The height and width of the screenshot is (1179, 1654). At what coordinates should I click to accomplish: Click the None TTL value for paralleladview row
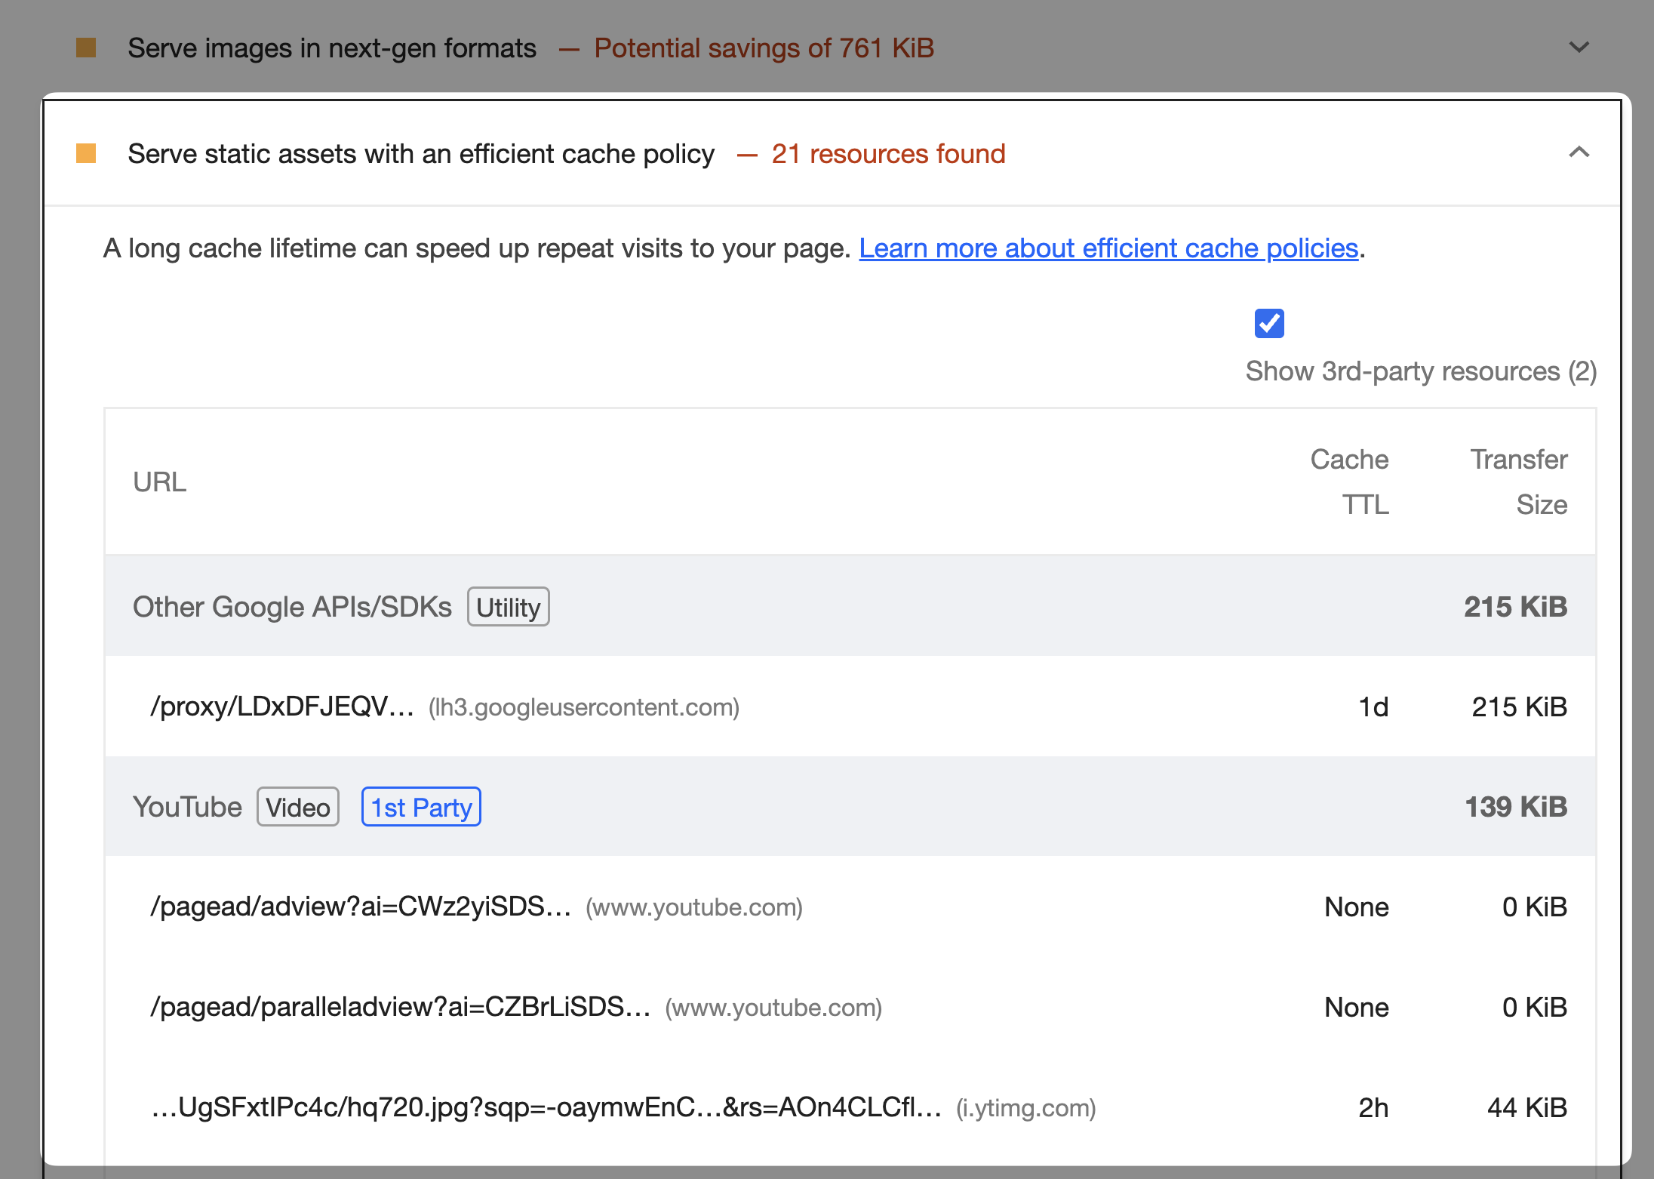coord(1357,1007)
